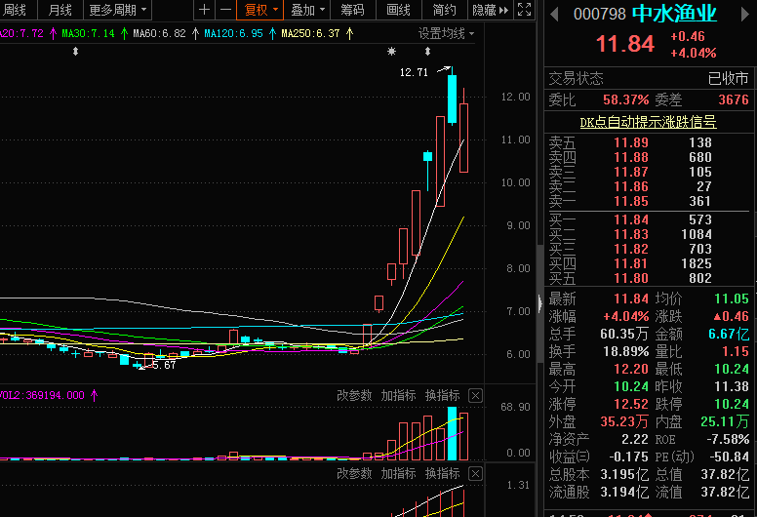Switch to 简约 simple mode

click(x=444, y=10)
